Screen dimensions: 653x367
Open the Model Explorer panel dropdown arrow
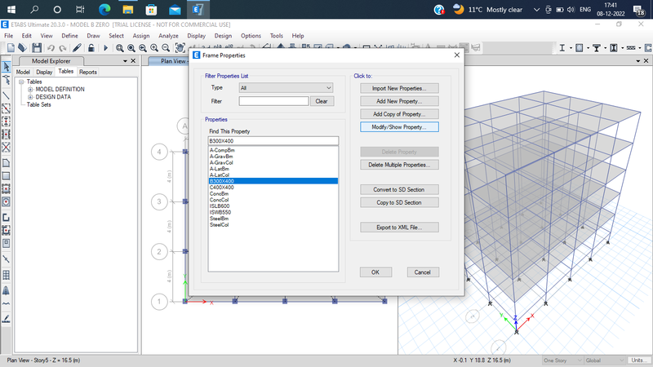pos(125,61)
